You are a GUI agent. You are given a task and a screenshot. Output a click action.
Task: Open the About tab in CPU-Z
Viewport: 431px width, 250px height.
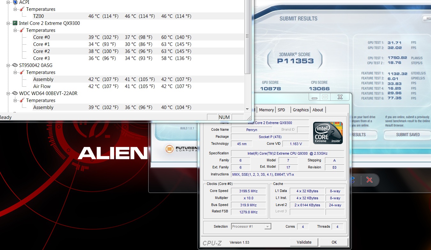coord(318,110)
